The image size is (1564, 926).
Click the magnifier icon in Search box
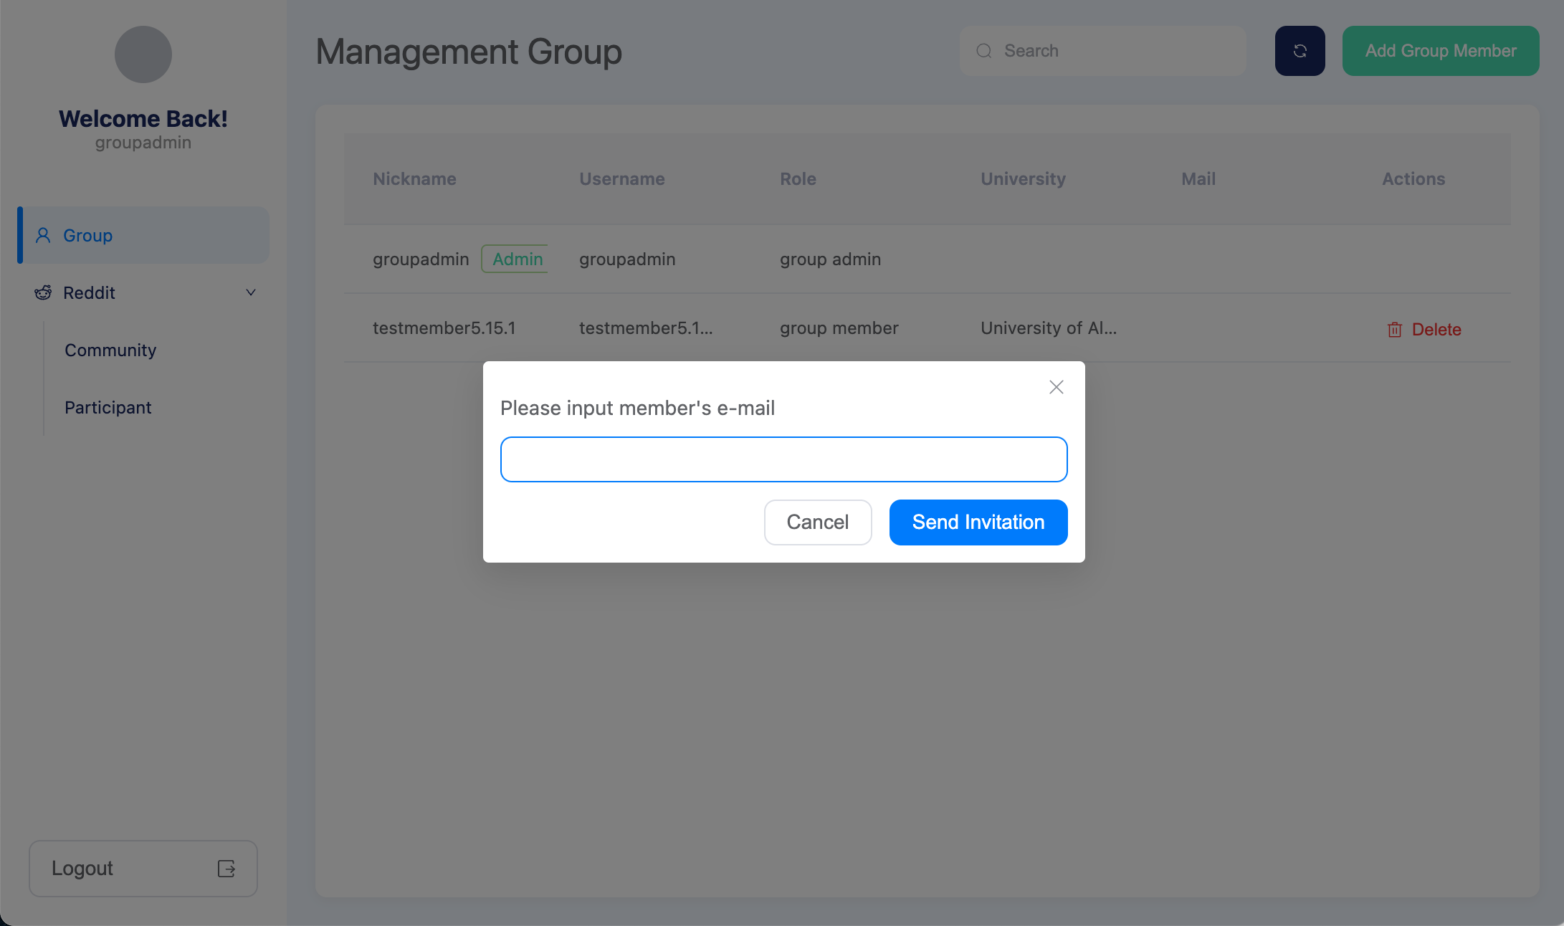click(984, 51)
